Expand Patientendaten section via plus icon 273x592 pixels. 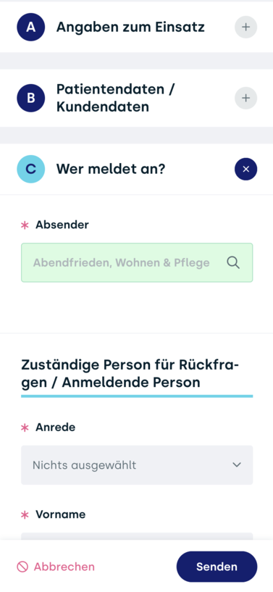(x=246, y=98)
